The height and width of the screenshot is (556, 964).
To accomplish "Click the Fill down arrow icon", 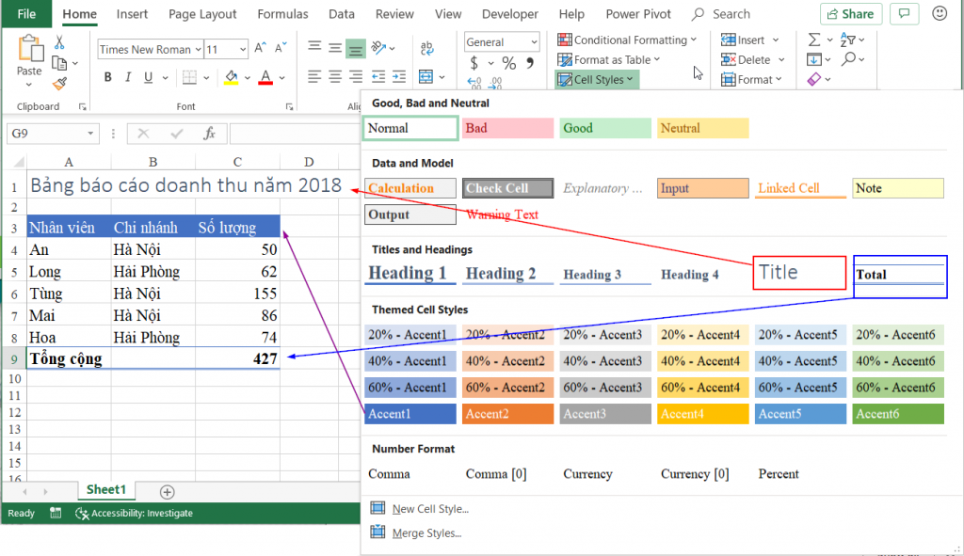I will [x=814, y=59].
